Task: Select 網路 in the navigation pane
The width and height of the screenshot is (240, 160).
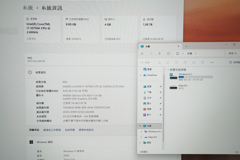Action: (147, 143)
